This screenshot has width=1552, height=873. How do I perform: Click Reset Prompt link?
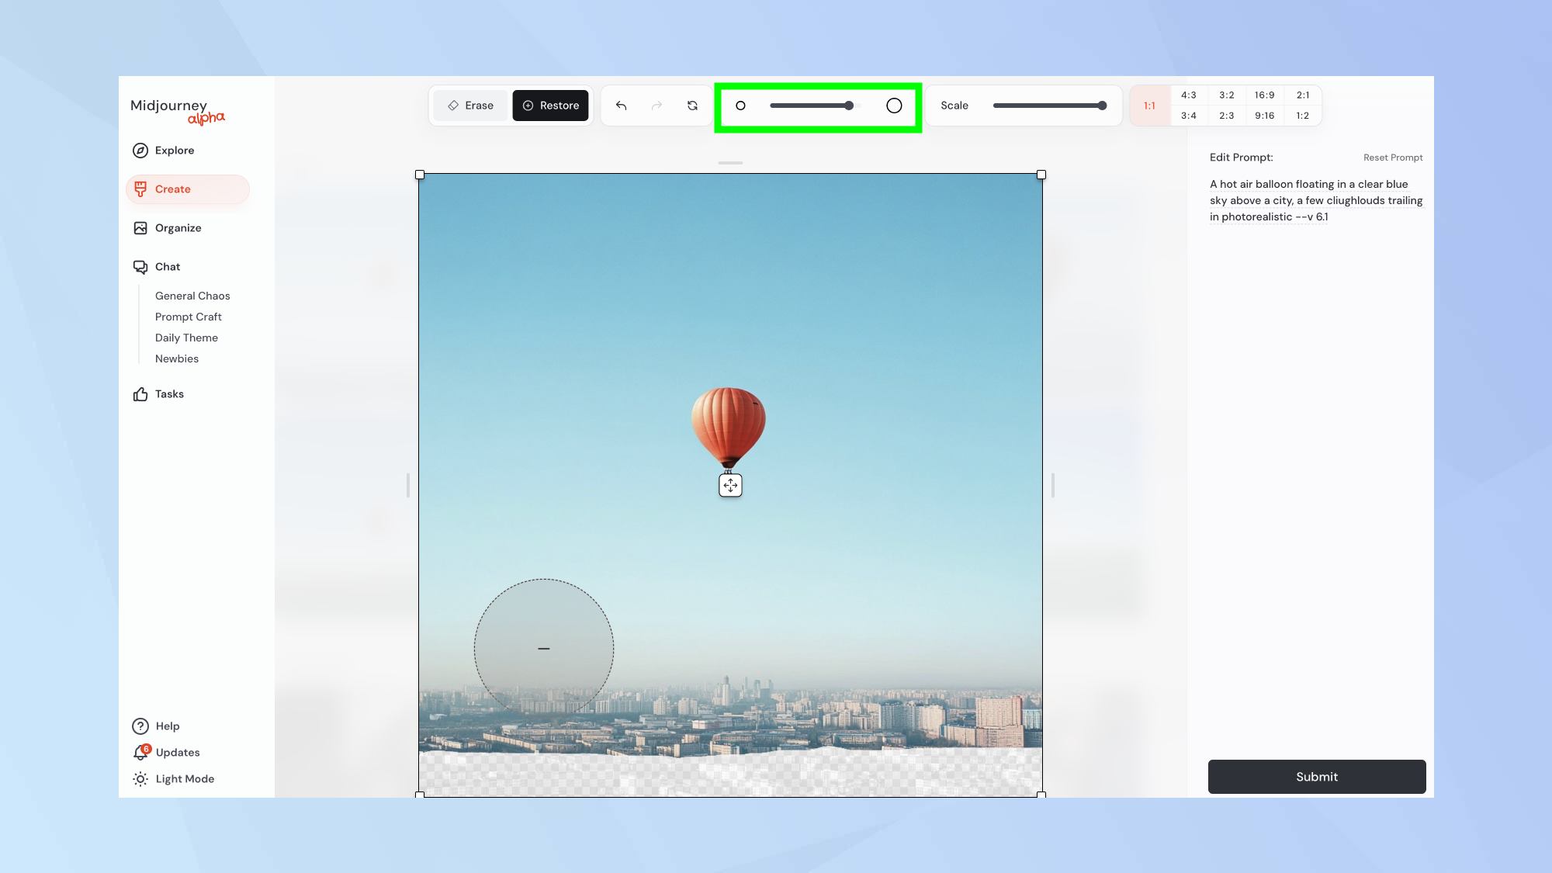tap(1393, 158)
